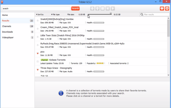
Task: Click the upload arrow toolbar icon
Action: (x=97, y=8)
